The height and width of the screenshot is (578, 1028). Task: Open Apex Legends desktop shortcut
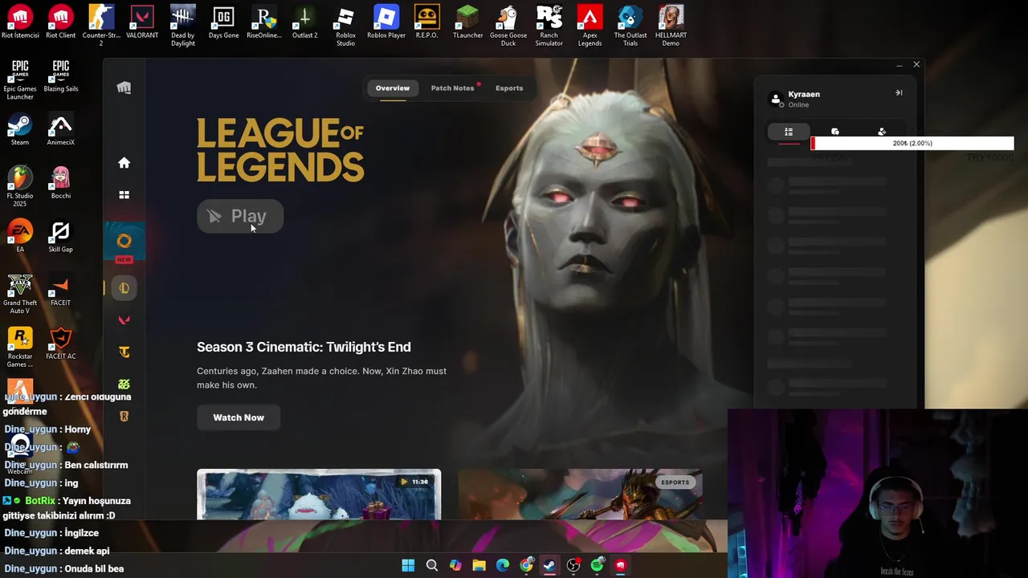tap(589, 26)
